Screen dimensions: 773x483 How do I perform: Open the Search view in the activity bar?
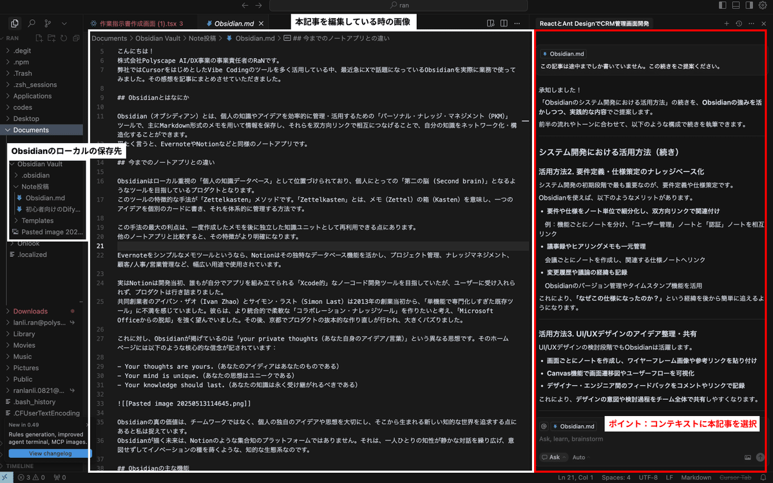click(30, 23)
